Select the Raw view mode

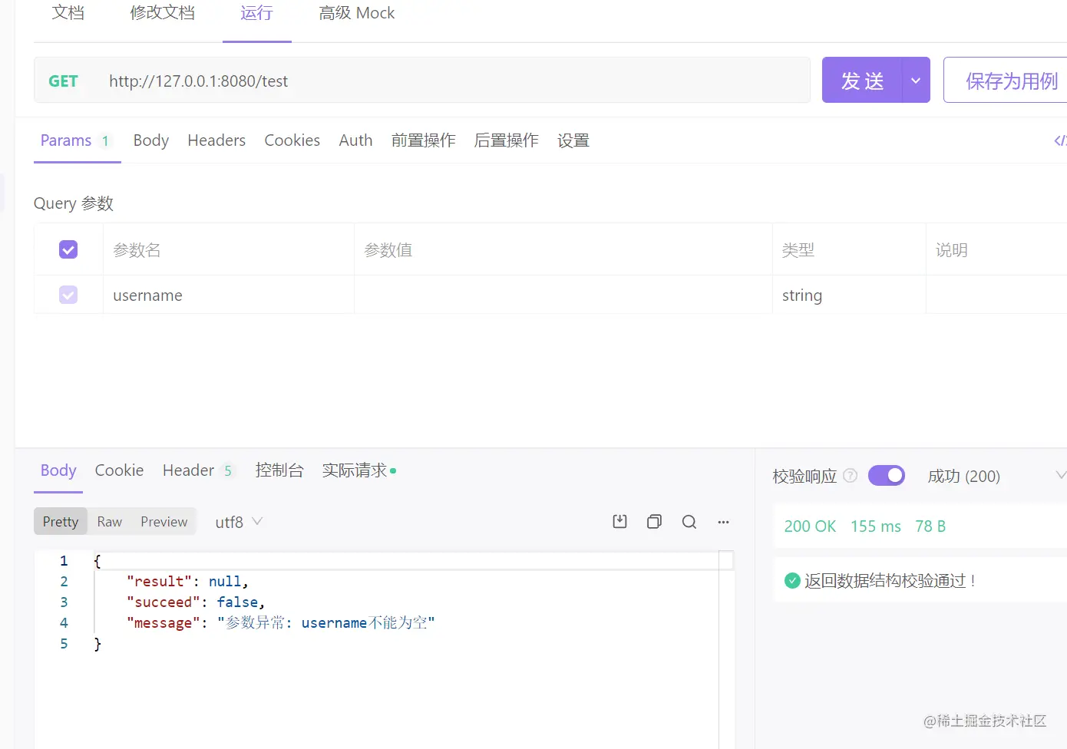tap(110, 522)
